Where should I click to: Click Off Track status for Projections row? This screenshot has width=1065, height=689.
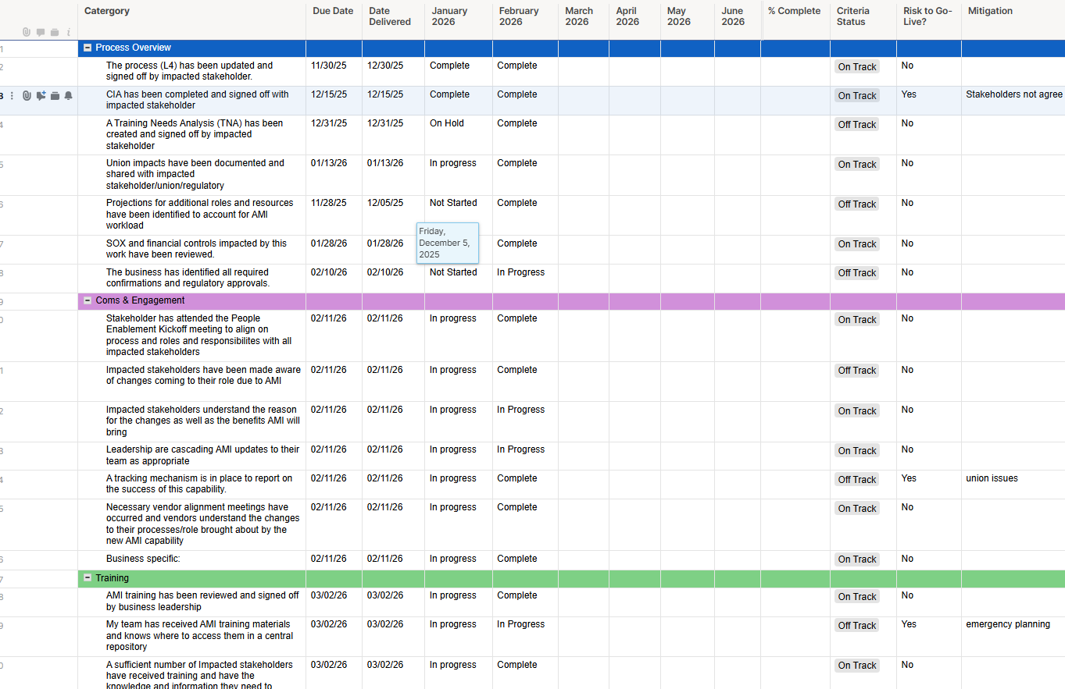[x=857, y=204]
